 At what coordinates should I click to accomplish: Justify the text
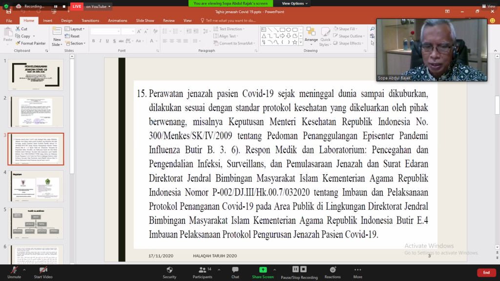(186, 41)
